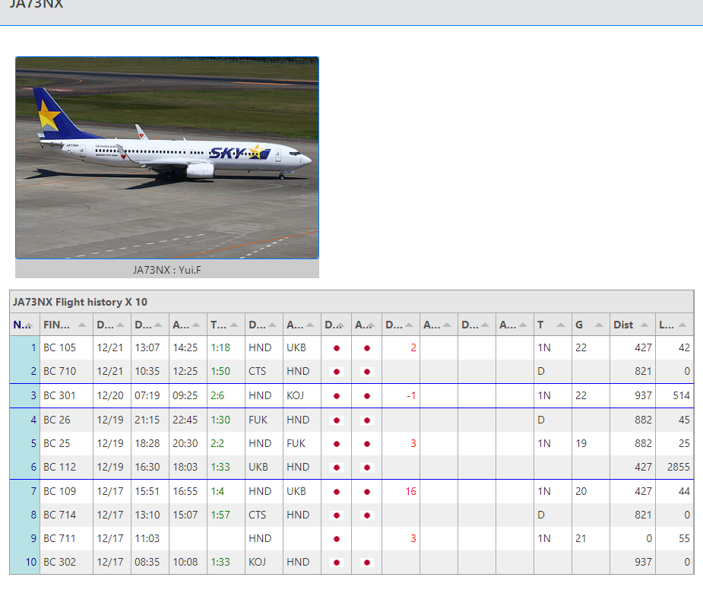703x593 pixels.
Task: Open flight BC 105 in first row
Action: (59, 348)
